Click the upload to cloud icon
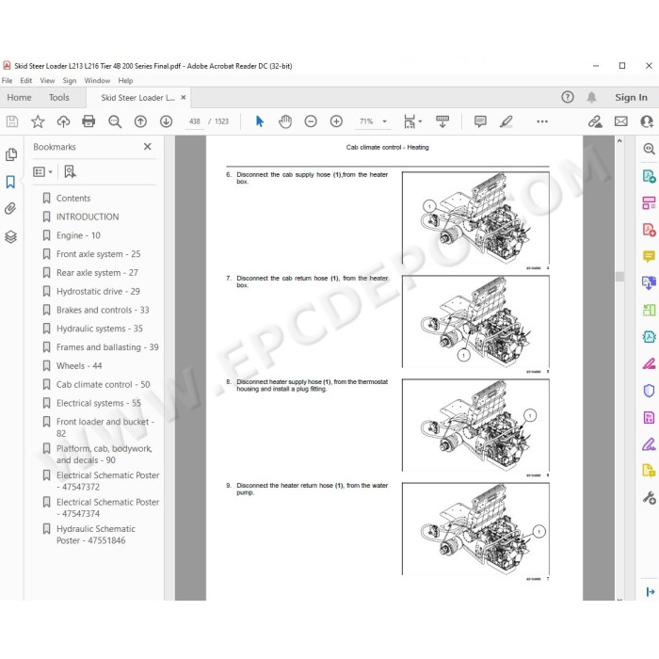This screenshot has width=659, height=659. pos(63,121)
